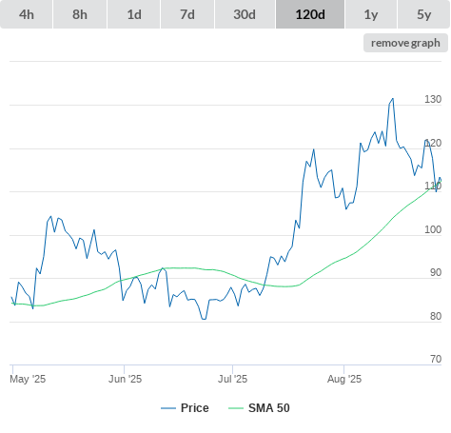Click the Jul '25 axis tick label
Viewport: 451px width, 433px height.
(x=232, y=379)
